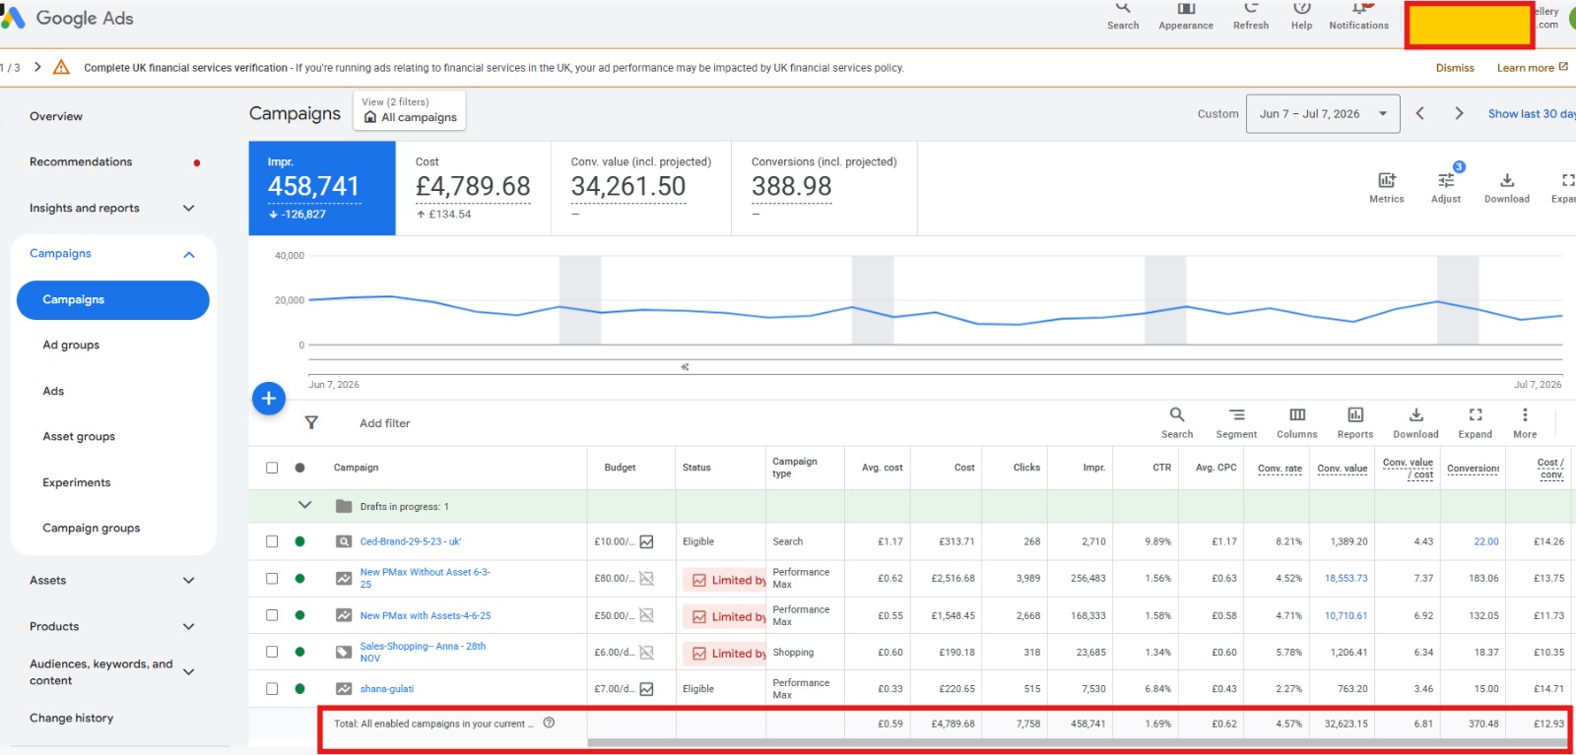Click the warning triangle icon in banner
Viewport: 1576px width, 755px height.
click(61, 67)
